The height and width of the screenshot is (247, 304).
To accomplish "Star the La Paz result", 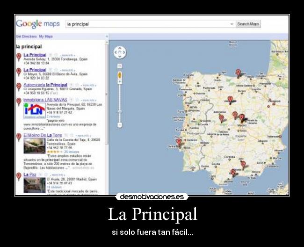I will tap(46, 174).
